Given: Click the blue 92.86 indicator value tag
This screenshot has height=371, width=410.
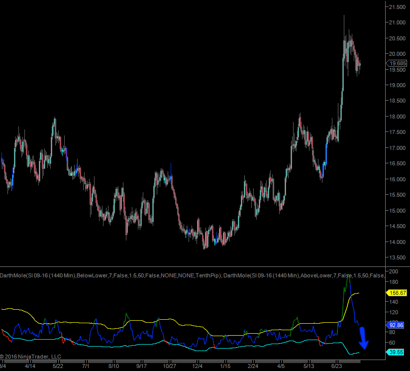Looking at the screenshot, I should (397, 324).
